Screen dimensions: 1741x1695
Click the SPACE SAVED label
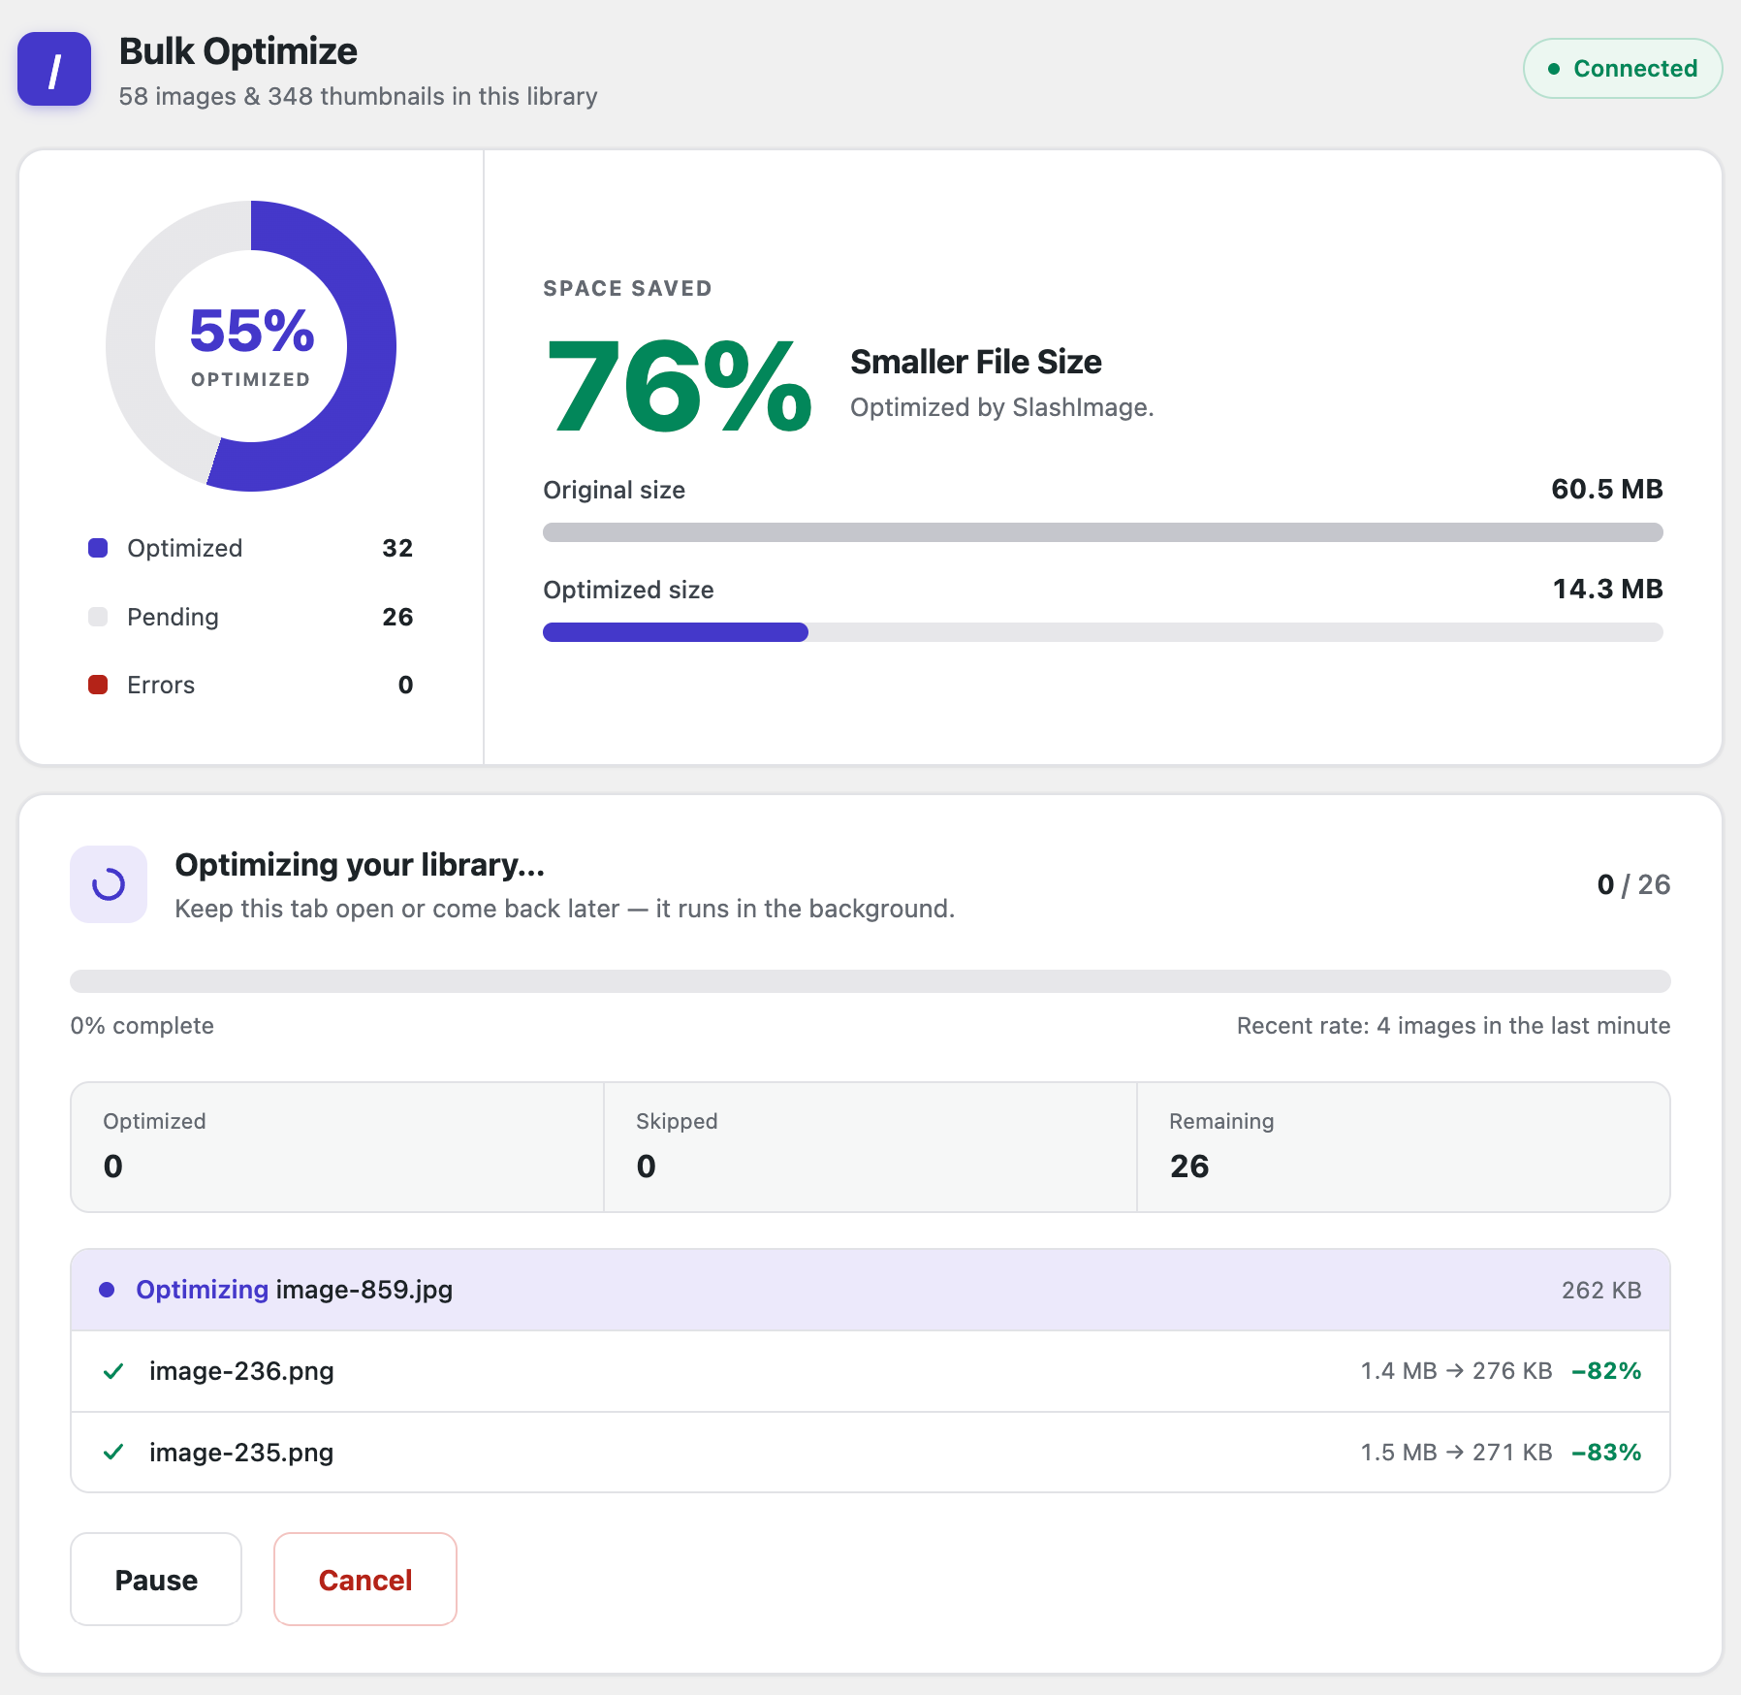[x=628, y=288]
